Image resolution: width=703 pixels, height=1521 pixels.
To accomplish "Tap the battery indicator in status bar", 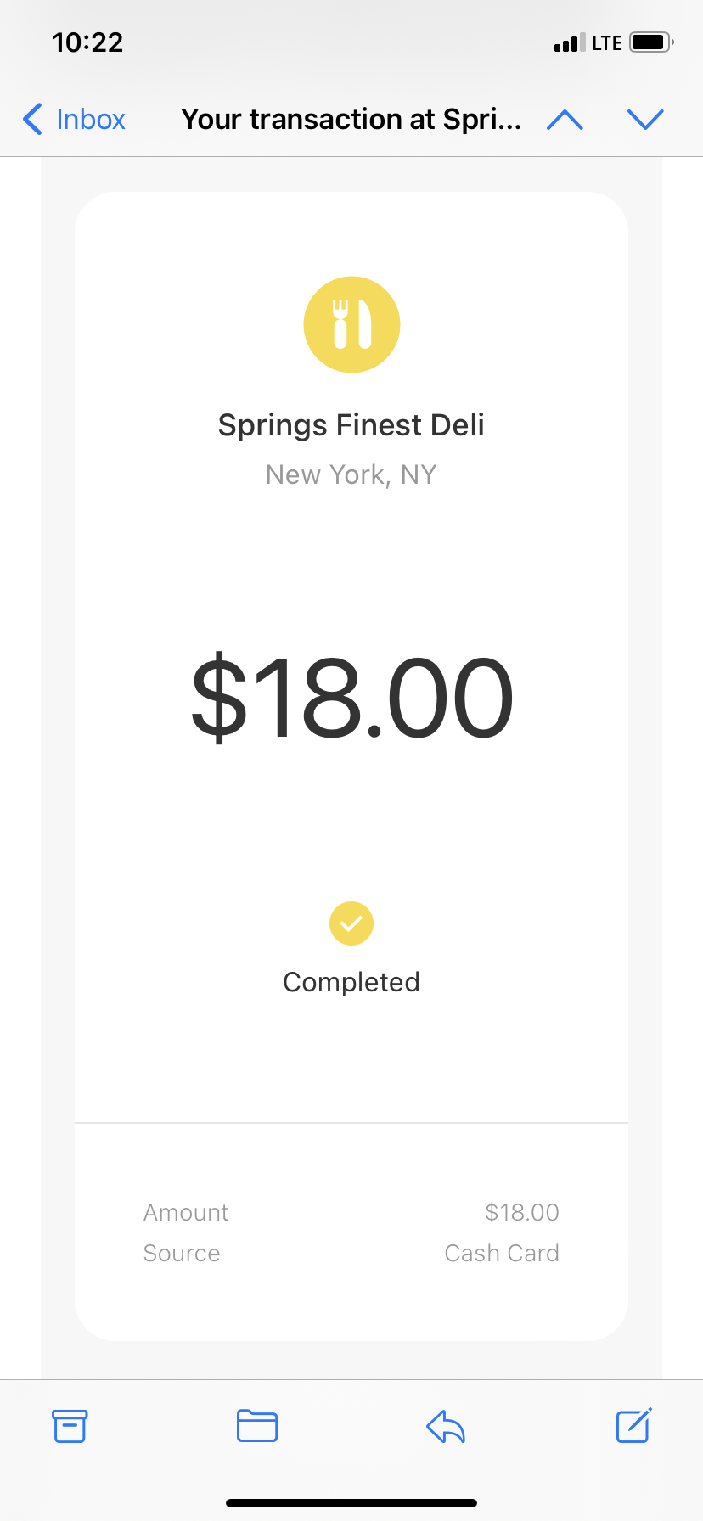I will coord(651,42).
